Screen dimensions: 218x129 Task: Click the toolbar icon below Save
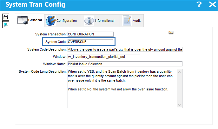[x=6, y=25]
